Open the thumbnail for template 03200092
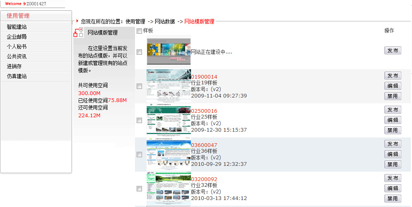 tap(169, 188)
